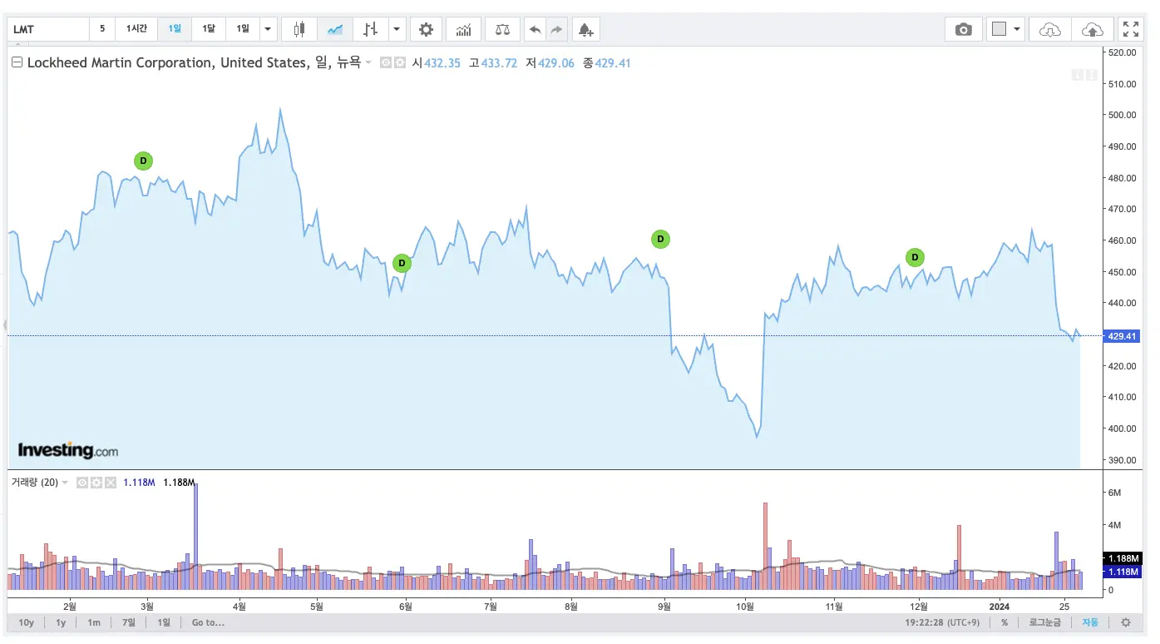Expand the Lockheed Martin title dropdown arrow
Screen dimensions: 1160x644
point(368,62)
